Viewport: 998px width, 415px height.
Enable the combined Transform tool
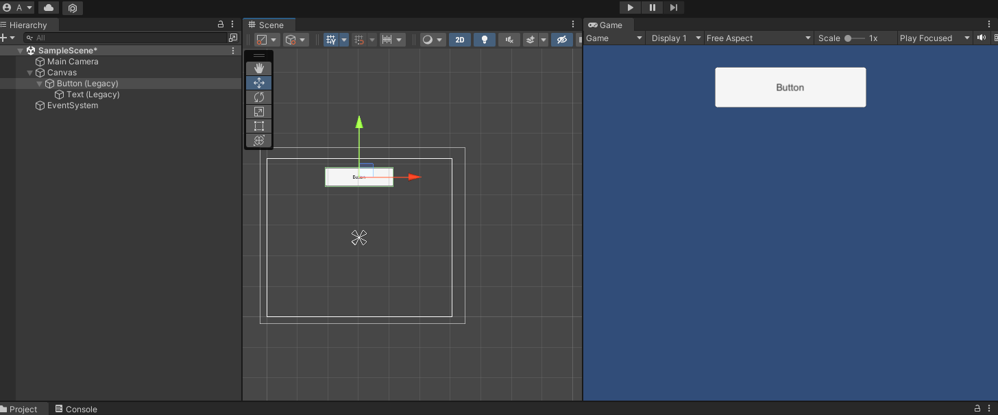point(258,140)
